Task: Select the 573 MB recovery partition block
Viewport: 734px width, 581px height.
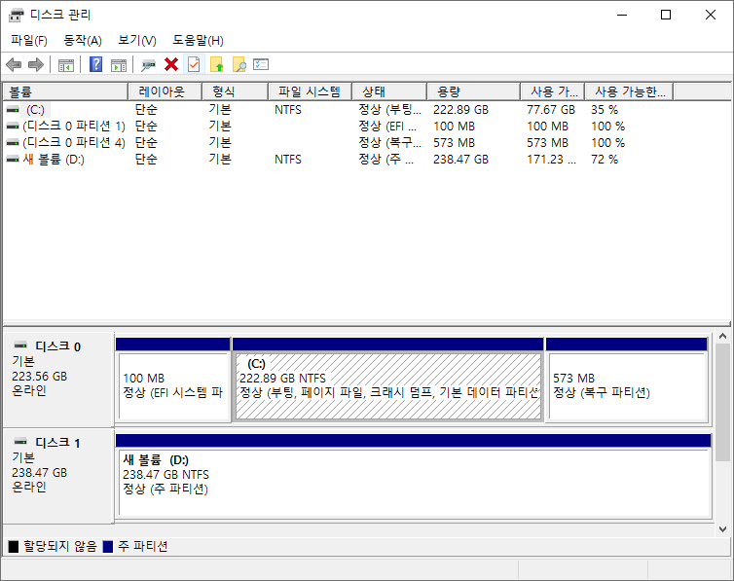Action: (627, 380)
